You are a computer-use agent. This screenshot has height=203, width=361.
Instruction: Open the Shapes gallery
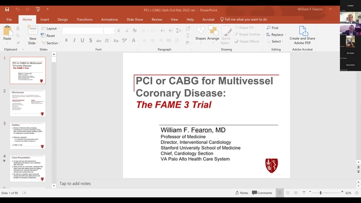pyautogui.click(x=201, y=34)
